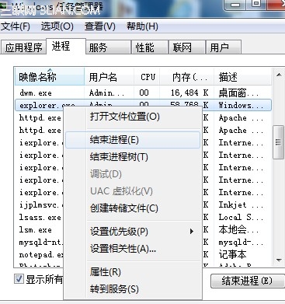Click the 16,484 K memory value

click(189, 93)
